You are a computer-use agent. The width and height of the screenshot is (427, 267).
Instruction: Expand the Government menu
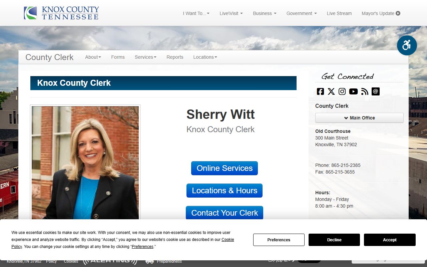(302, 13)
